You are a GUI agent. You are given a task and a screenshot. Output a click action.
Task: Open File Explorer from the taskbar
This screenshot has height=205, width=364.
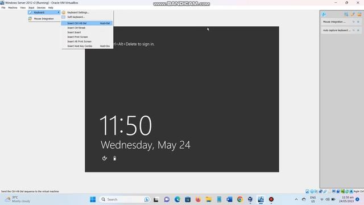(209, 199)
